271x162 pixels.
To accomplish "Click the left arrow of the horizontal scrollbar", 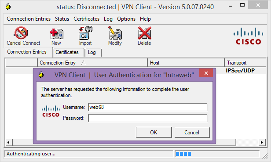I will [8, 143].
